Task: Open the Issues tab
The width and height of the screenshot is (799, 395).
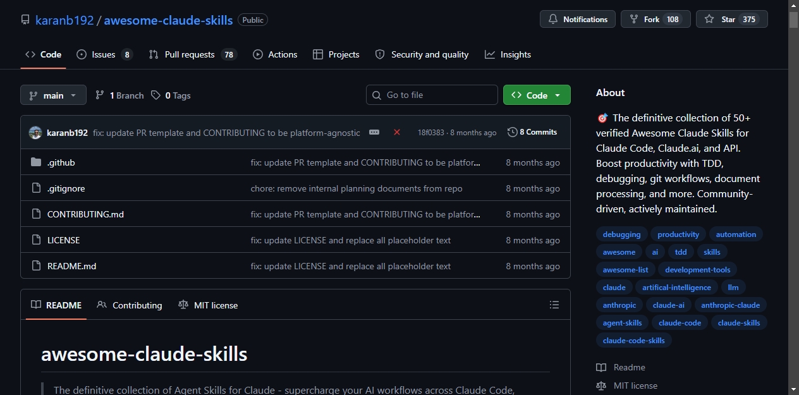Action: (x=104, y=54)
